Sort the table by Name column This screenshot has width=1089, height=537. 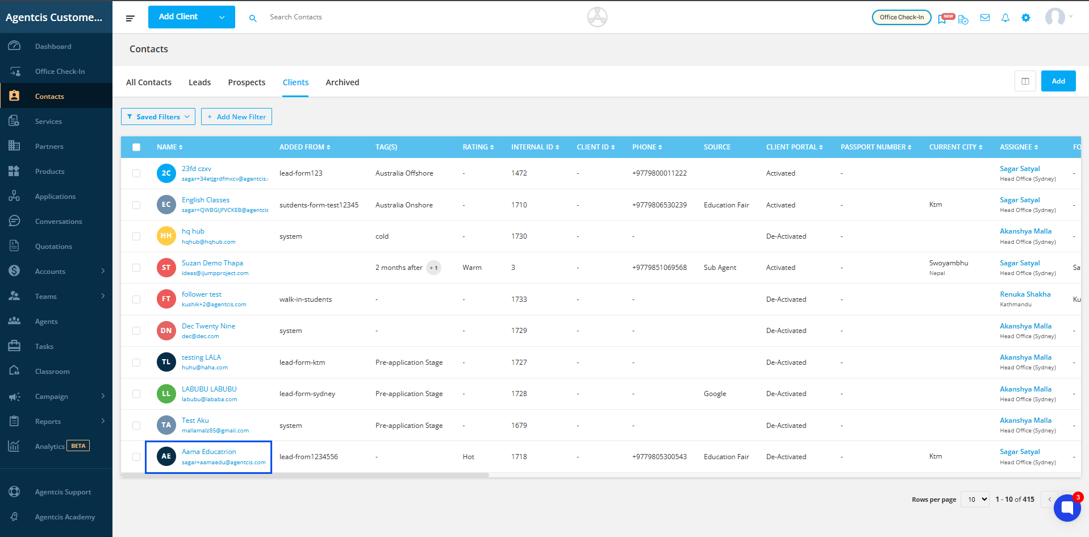pyautogui.click(x=170, y=147)
